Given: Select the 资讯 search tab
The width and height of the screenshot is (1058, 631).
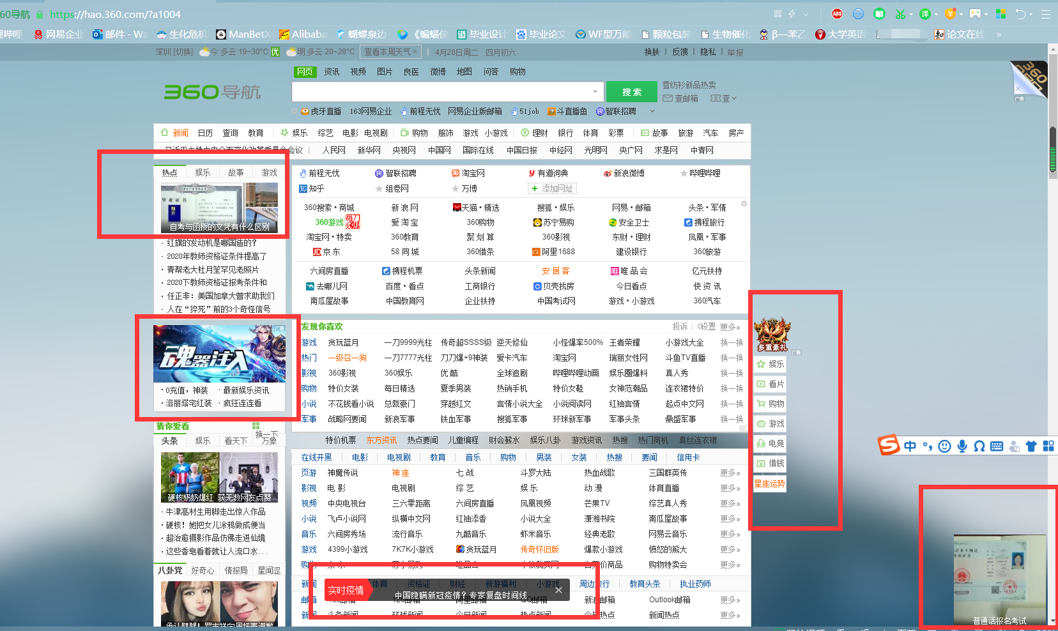Looking at the screenshot, I should point(332,72).
